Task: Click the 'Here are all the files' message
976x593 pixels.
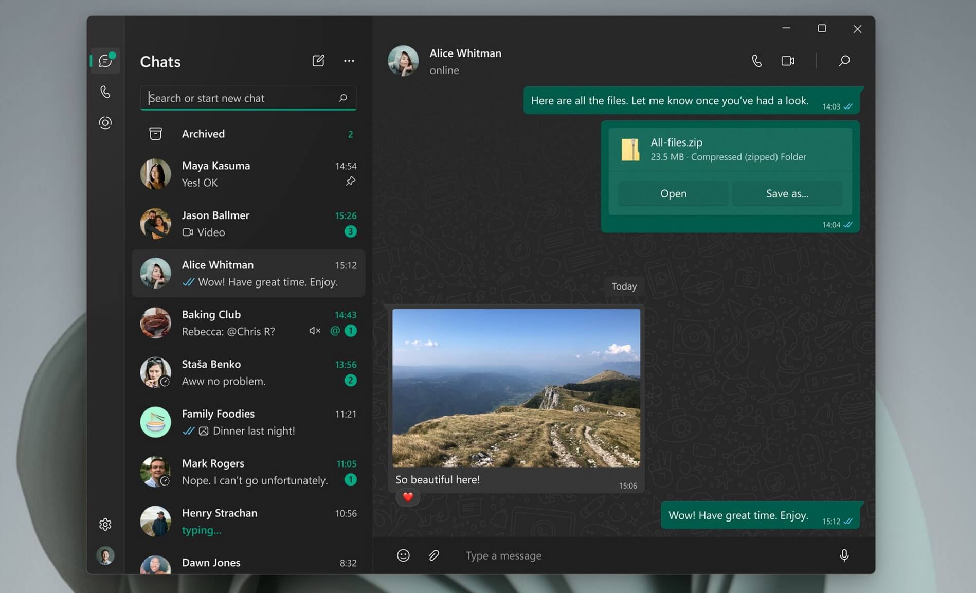Action: pyautogui.click(x=692, y=100)
